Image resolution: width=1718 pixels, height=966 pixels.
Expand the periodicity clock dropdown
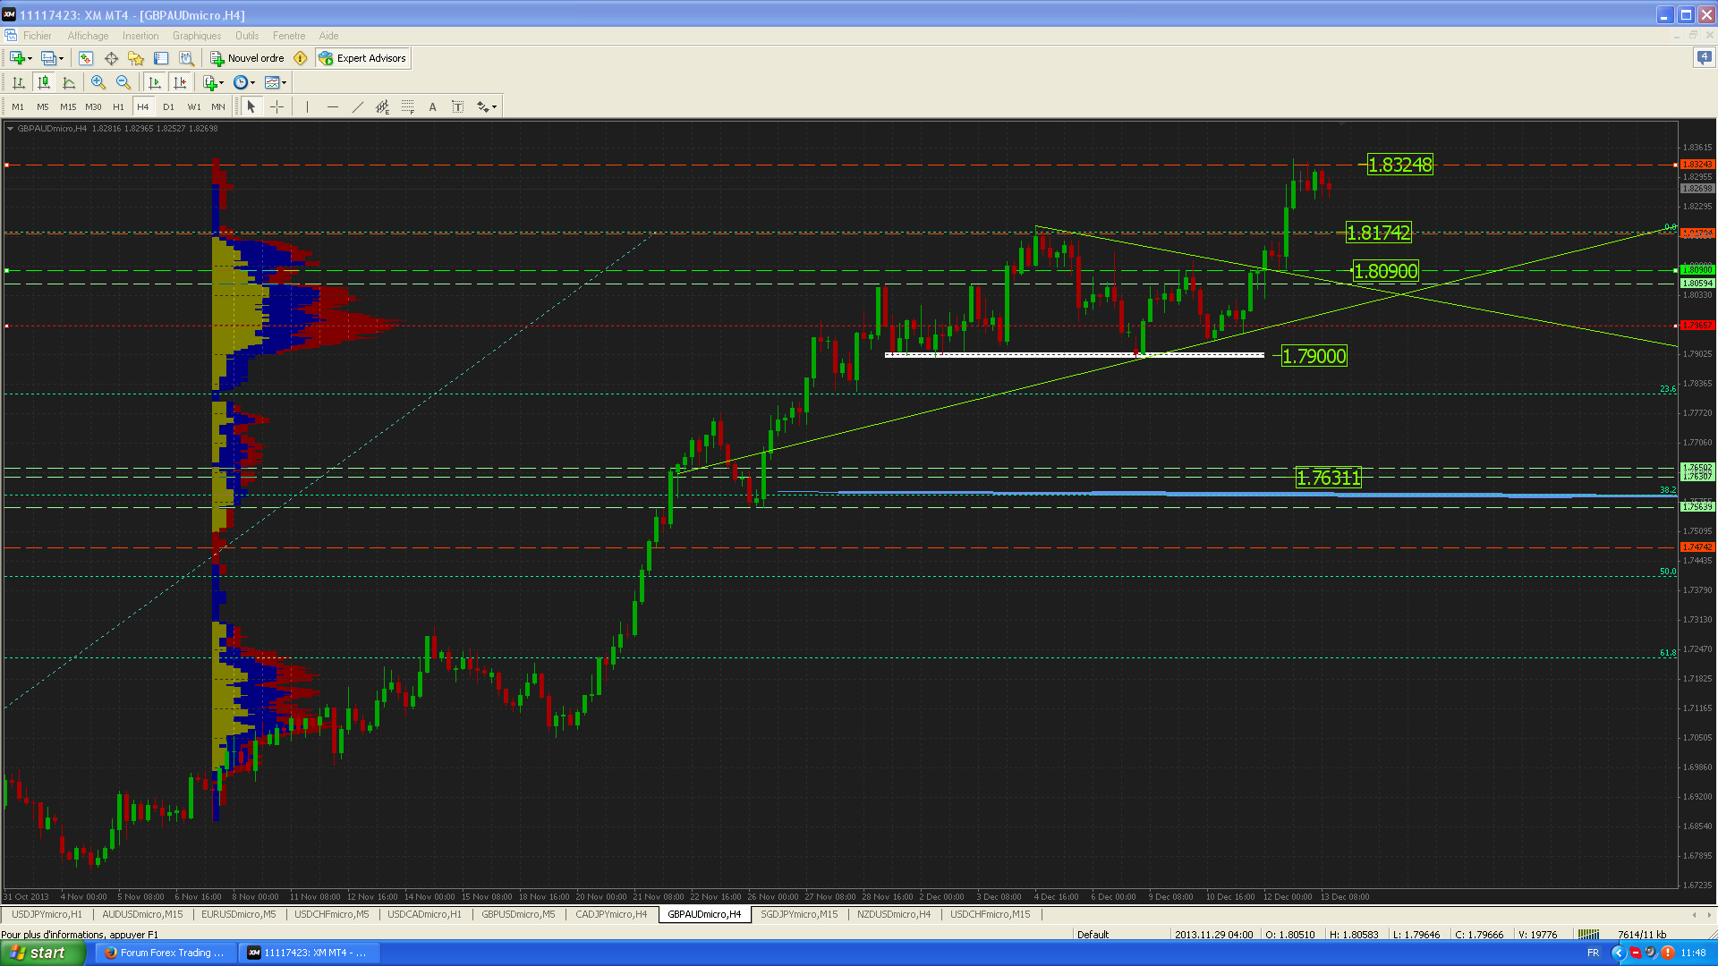(253, 82)
